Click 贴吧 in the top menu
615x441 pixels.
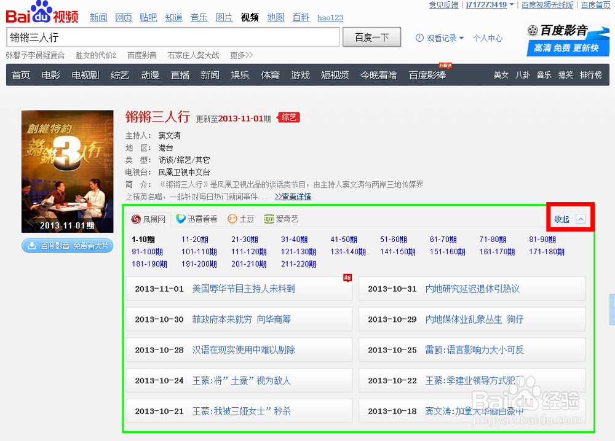pos(148,17)
